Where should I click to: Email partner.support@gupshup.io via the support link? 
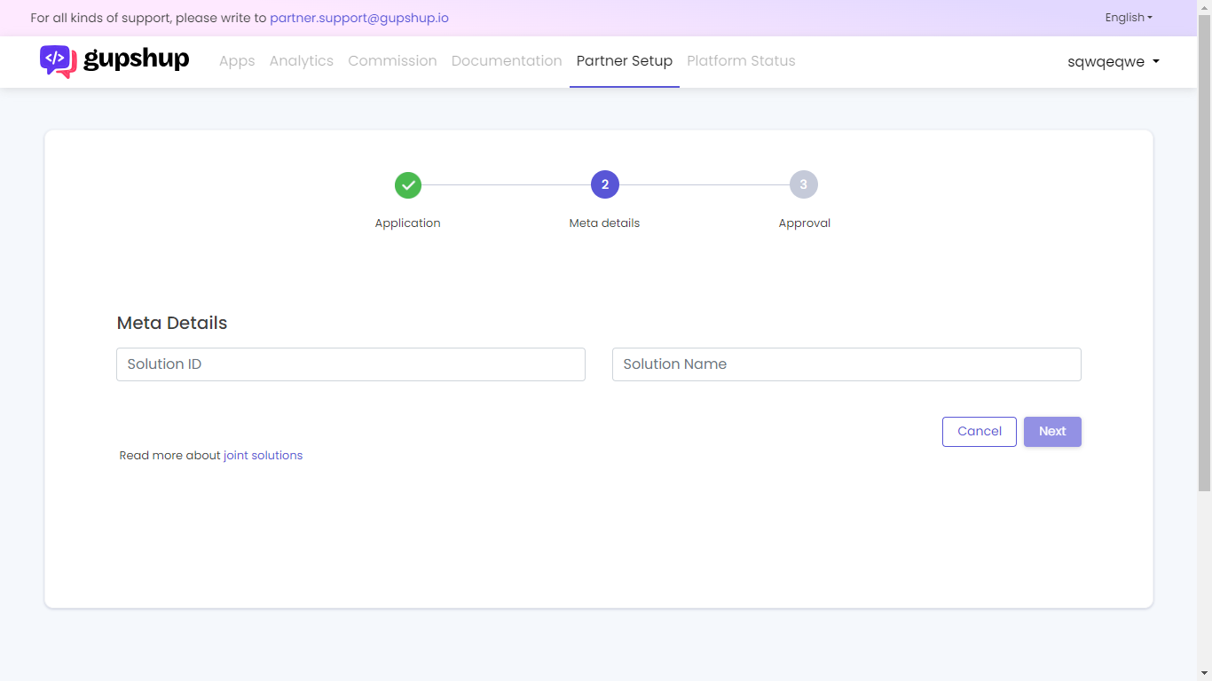359,18
